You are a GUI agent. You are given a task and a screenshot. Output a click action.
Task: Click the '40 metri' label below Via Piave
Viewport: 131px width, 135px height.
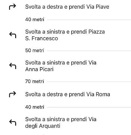coord(35,19)
